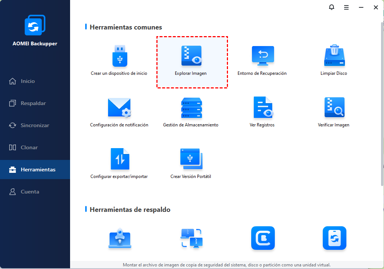The image size is (384, 269).
Task: Go to the Inicio section
Action: [28, 81]
